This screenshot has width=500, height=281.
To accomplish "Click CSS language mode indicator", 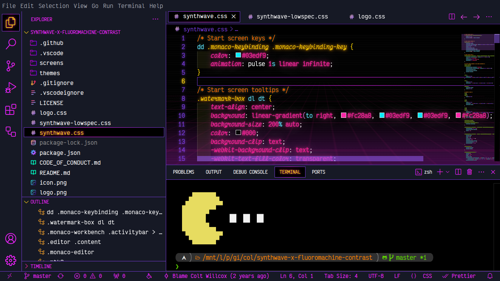I will click(427, 276).
